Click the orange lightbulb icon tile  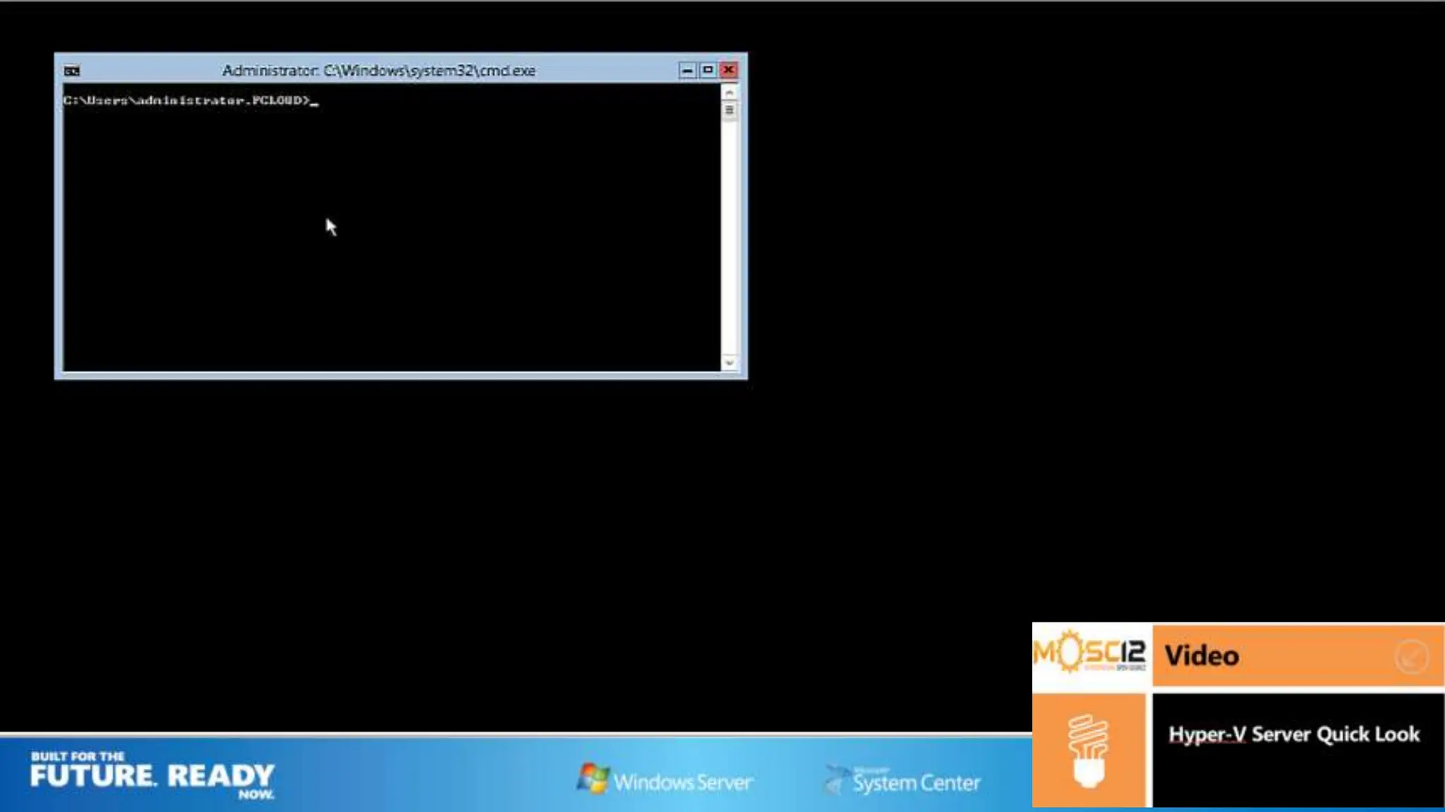[x=1089, y=751]
